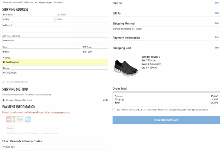The image size is (222, 151).
Task: Click the Phone number field
Action: click(x=55, y=73)
